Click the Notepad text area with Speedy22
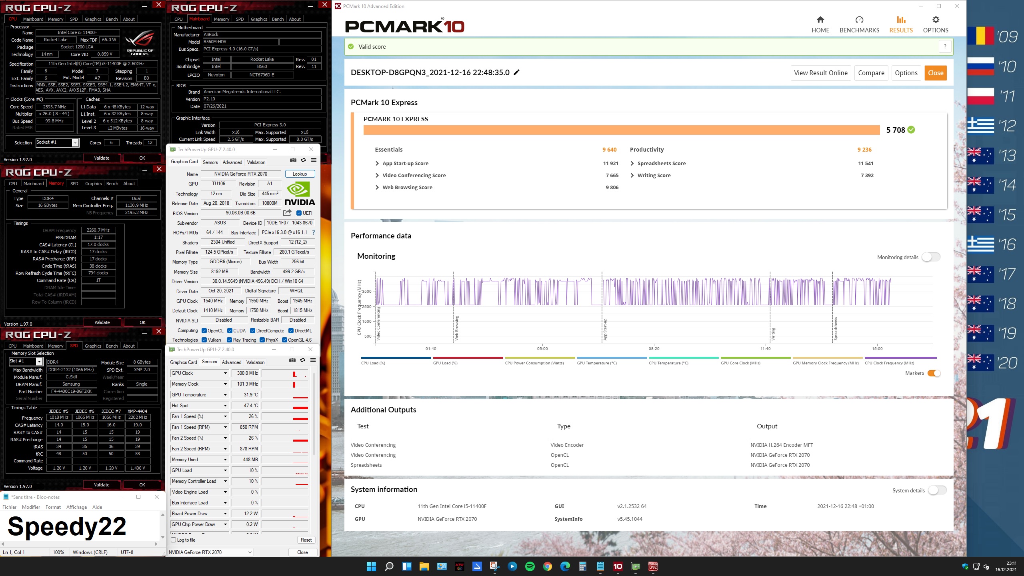Viewport: 1024px width, 576px height. [80, 526]
